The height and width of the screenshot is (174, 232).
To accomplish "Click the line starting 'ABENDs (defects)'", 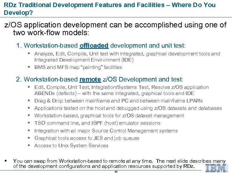I will point(114,93).
